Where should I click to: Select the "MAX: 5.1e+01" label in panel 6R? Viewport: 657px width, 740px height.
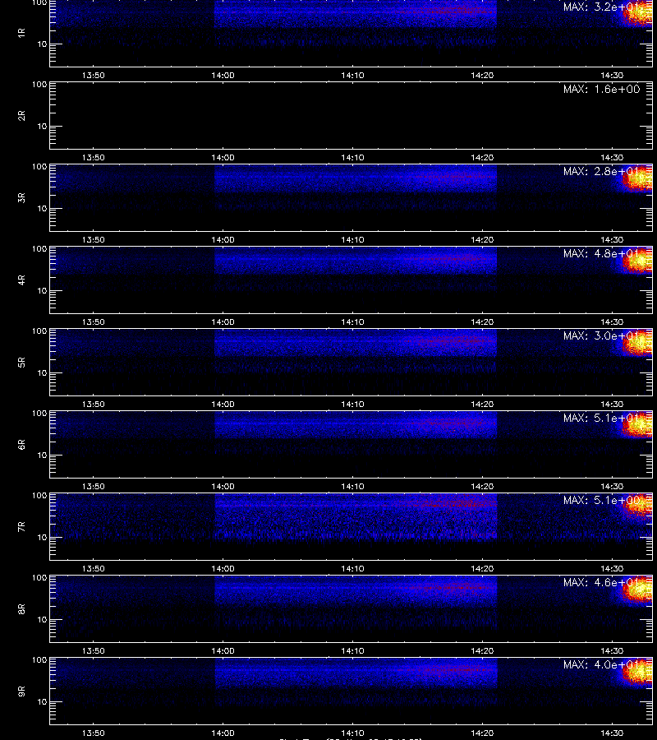(602, 419)
